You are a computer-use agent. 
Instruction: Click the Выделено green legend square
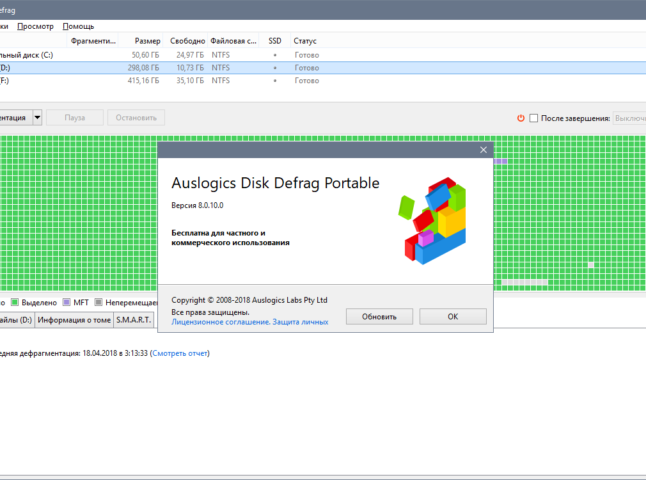coord(15,302)
